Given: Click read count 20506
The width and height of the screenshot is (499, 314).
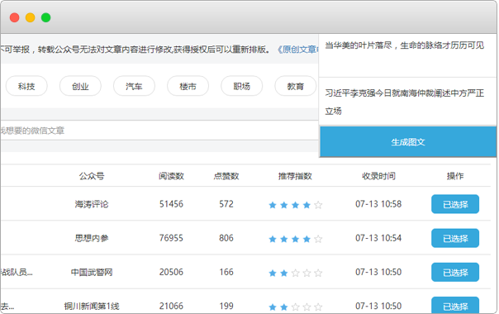Looking at the screenshot, I should [x=171, y=272].
